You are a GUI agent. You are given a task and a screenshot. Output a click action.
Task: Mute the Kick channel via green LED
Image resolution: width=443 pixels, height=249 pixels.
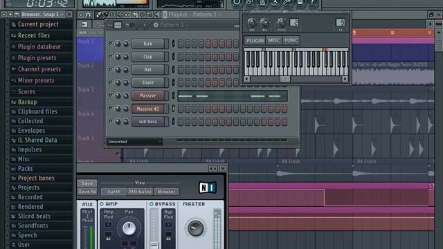(x=110, y=44)
